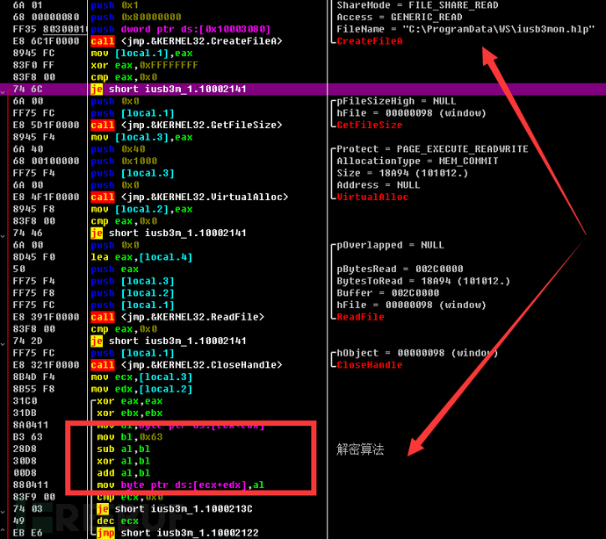The height and width of the screenshot is (539, 606).
Task: Click the jmp short 10002122 instruction
Action: [177, 533]
